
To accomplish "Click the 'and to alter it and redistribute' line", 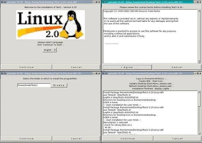I will pos(124,36).
